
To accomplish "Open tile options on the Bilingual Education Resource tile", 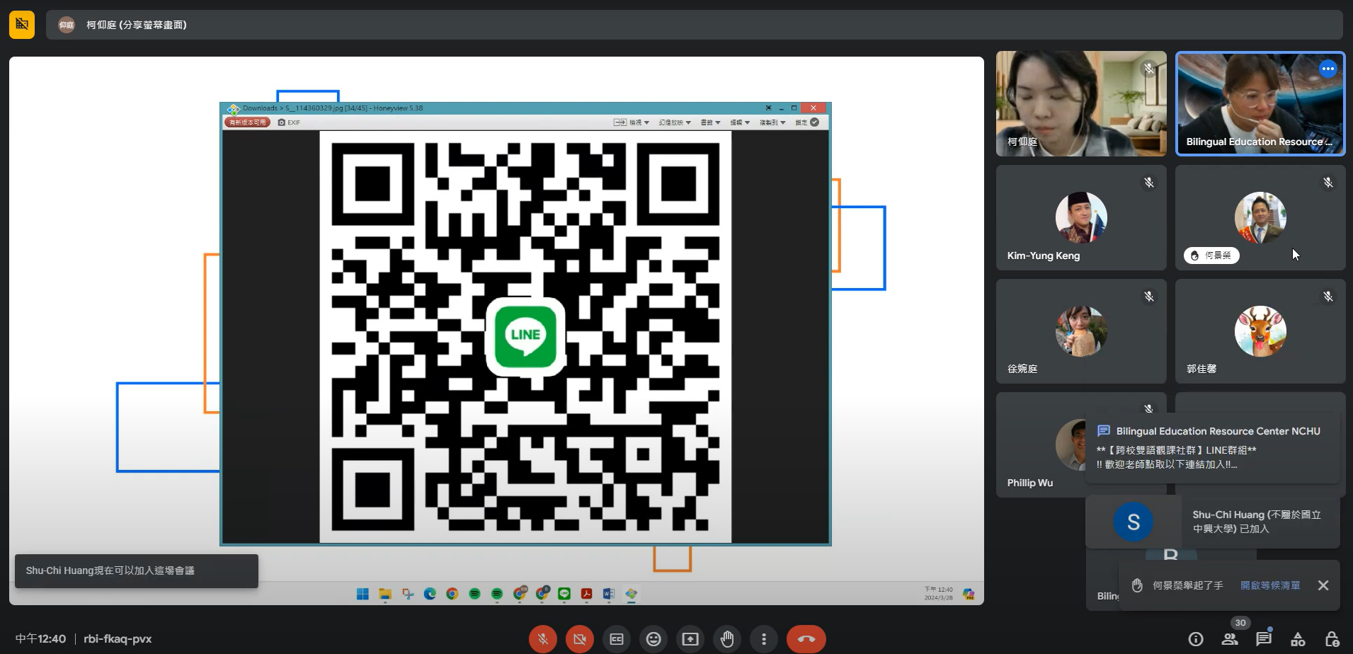I will click(x=1328, y=69).
